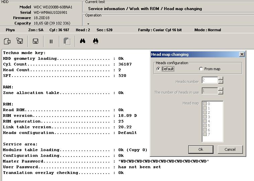Check head 3 in Head map list
254x181 pixels.
[205, 117]
